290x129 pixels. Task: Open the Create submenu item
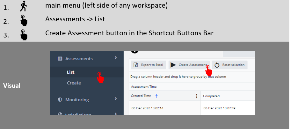coord(74,83)
